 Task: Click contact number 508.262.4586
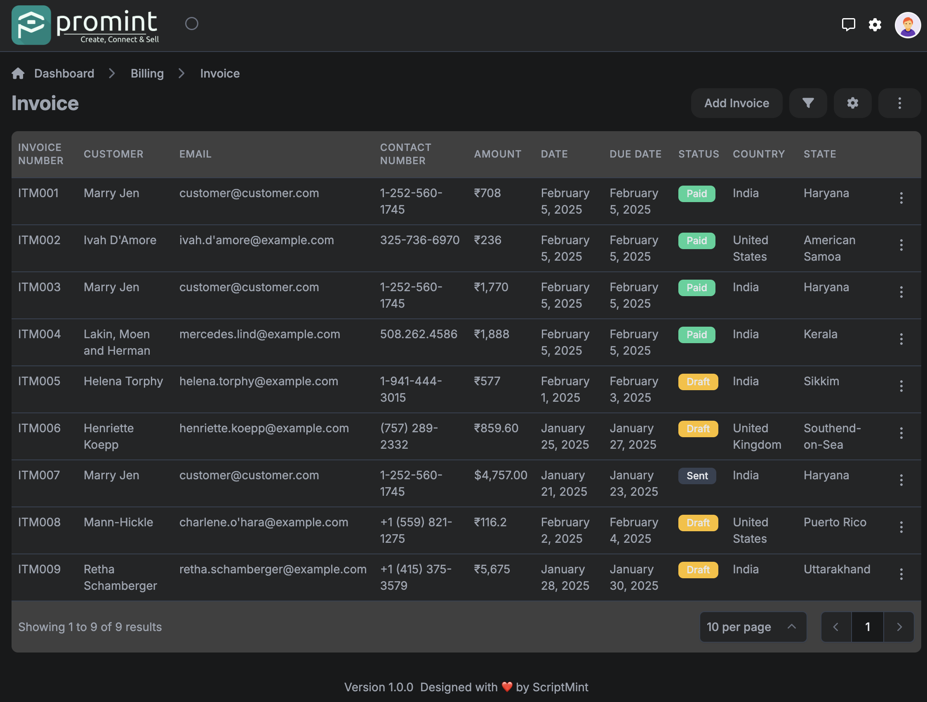click(x=418, y=334)
